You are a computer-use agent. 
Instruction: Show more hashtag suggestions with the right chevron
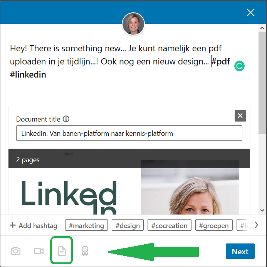point(257,225)
